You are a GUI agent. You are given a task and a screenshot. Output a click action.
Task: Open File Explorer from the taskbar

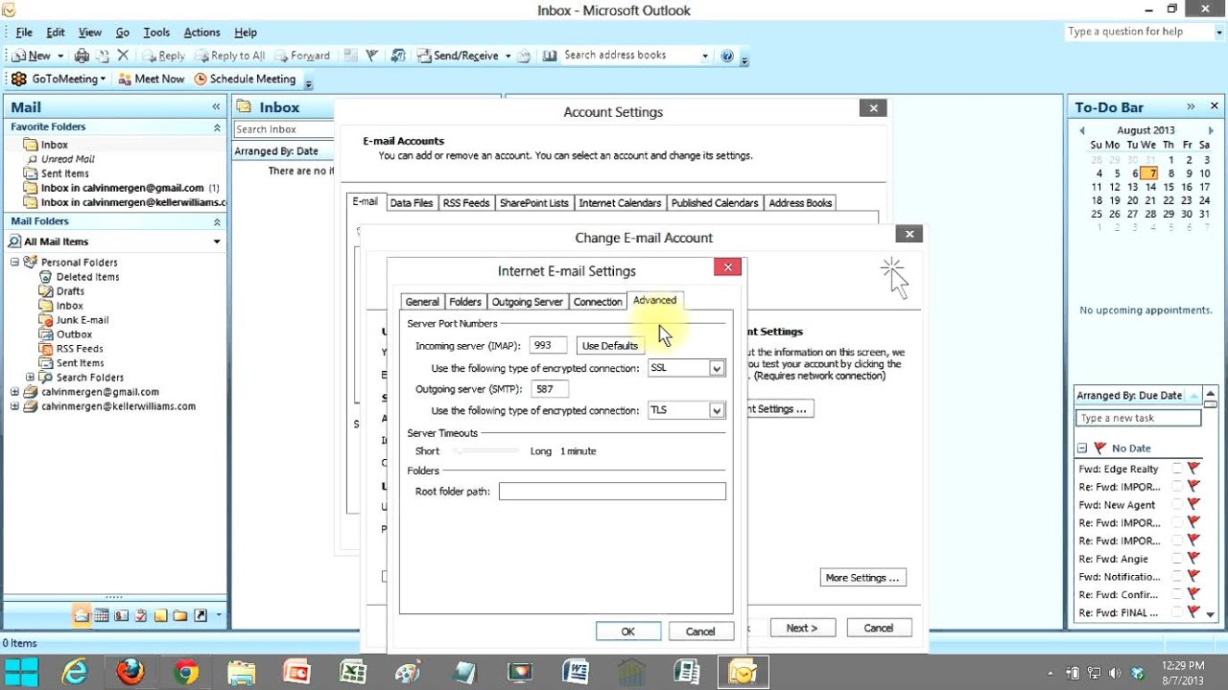[242, 672]
